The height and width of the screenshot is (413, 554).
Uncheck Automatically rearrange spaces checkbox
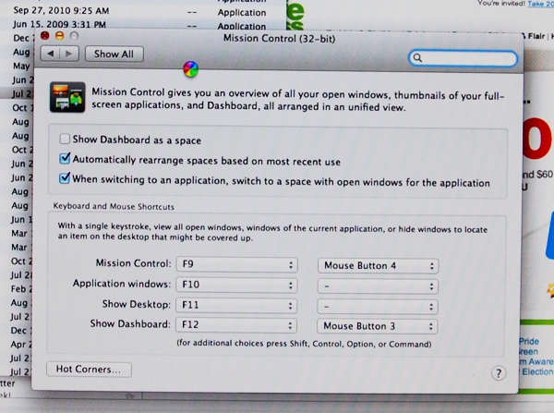click(65, 158)
